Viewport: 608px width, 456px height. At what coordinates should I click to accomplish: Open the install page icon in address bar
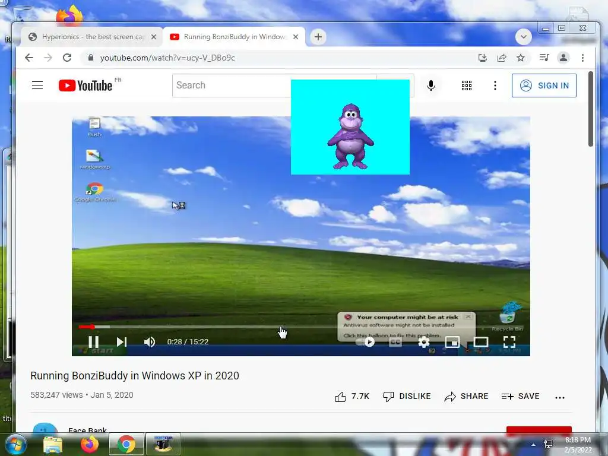[x=482, y=58]
